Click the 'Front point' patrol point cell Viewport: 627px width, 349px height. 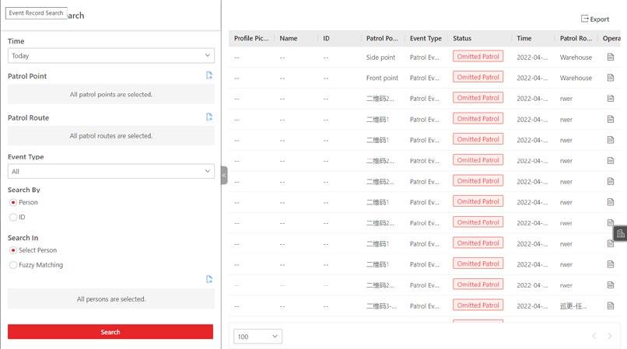[382, 78]
